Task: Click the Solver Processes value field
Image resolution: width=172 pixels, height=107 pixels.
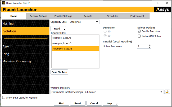Action: click(142, 46)
